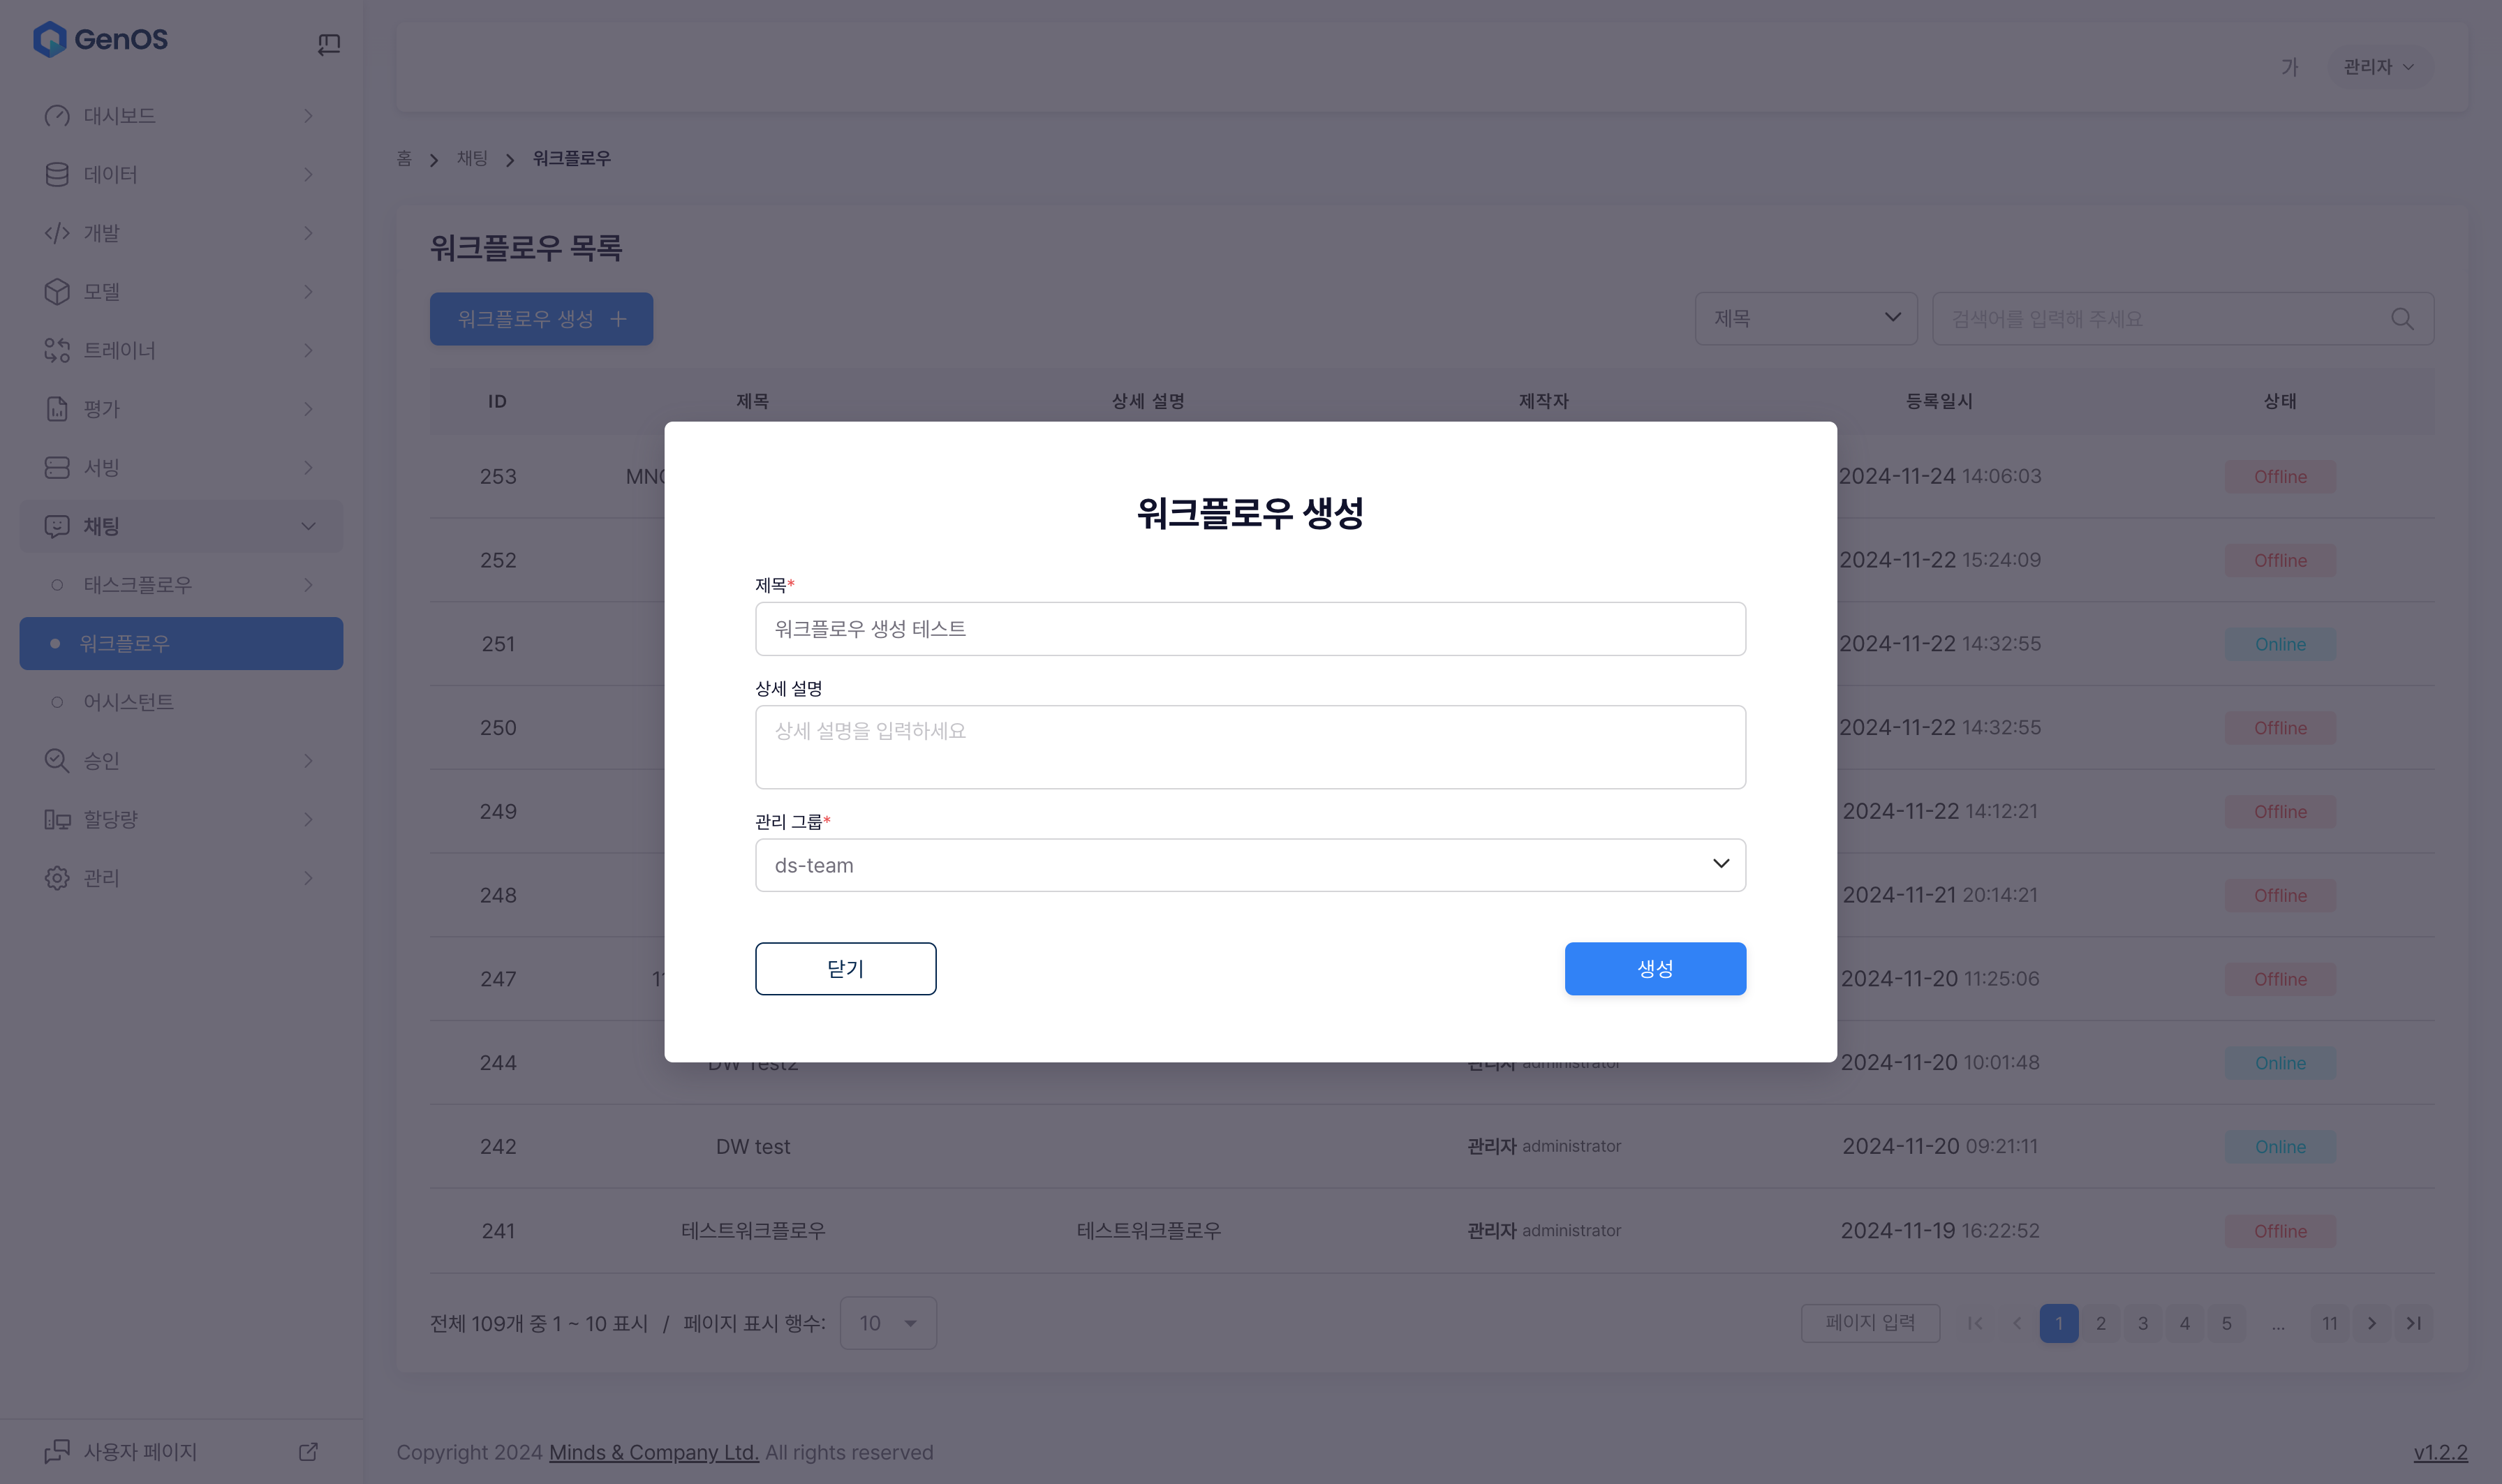
Task: Open 사용자 페이지 external link icon
Action: (308, 1451)
